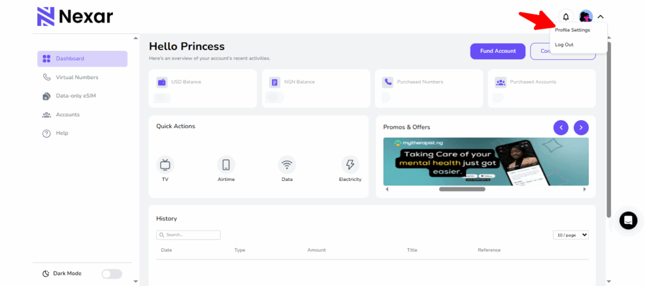Click the user profile avatar
645x286 pixels.
point(586,17)
